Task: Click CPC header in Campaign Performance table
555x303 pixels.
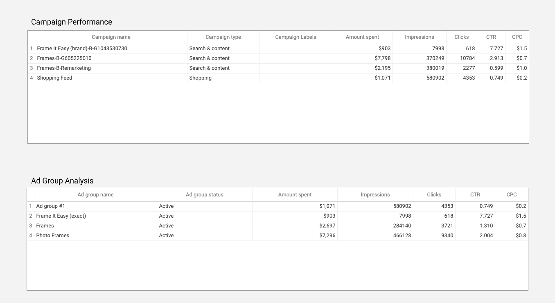Action: 517,37
